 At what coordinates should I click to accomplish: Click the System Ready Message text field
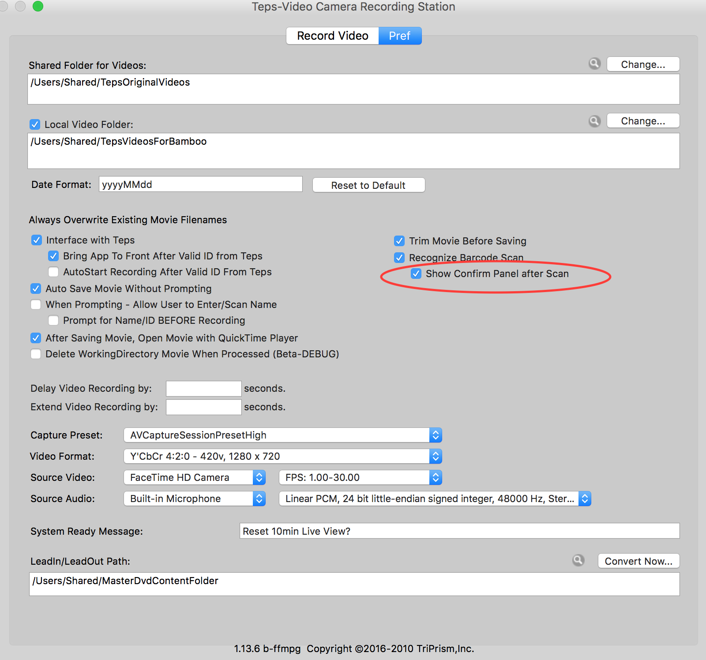coord(459,531)
